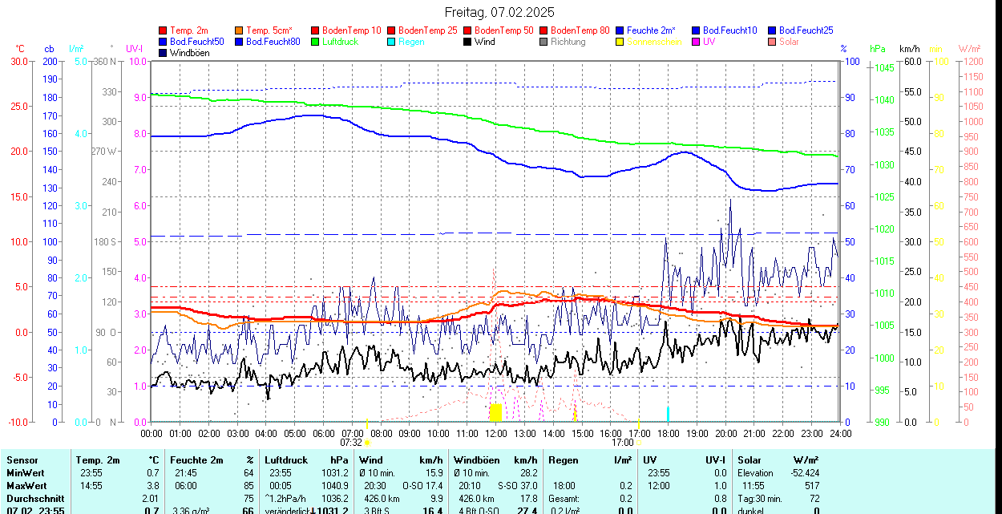The height and width of the screenshot is (514, 1002).
Task: Click the sunrise time marker 07:32
Action: pos(351,442)
